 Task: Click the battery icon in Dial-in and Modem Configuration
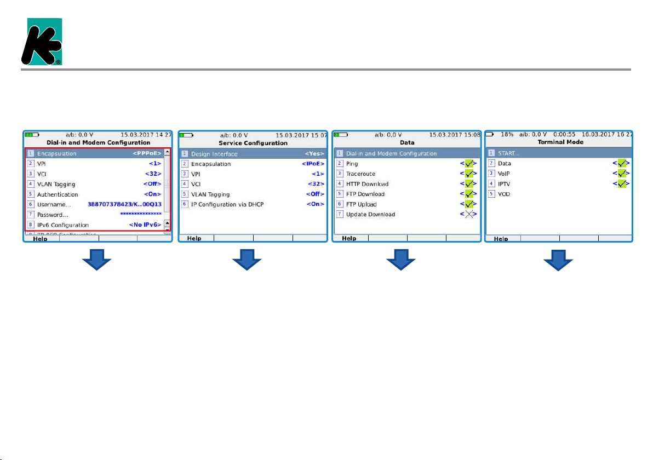(32, 135)
